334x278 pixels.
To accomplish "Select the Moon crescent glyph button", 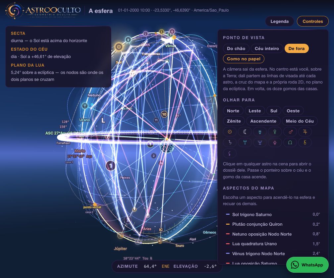I will pyautogui.click(x=245, y=132).
